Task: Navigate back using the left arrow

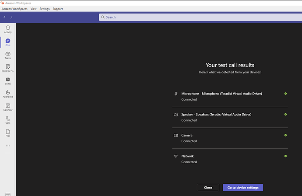Action: pos(4,17)
